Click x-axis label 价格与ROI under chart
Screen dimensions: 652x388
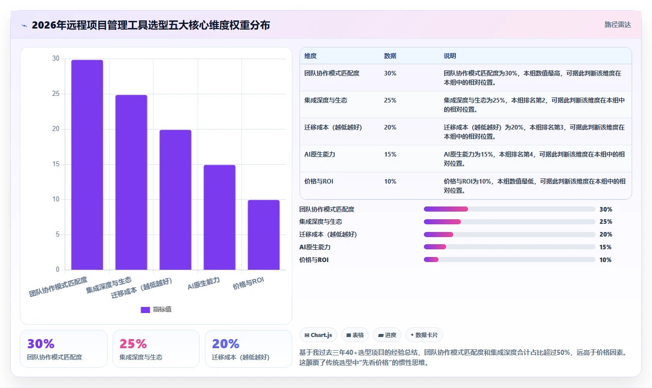coord(249,283)
